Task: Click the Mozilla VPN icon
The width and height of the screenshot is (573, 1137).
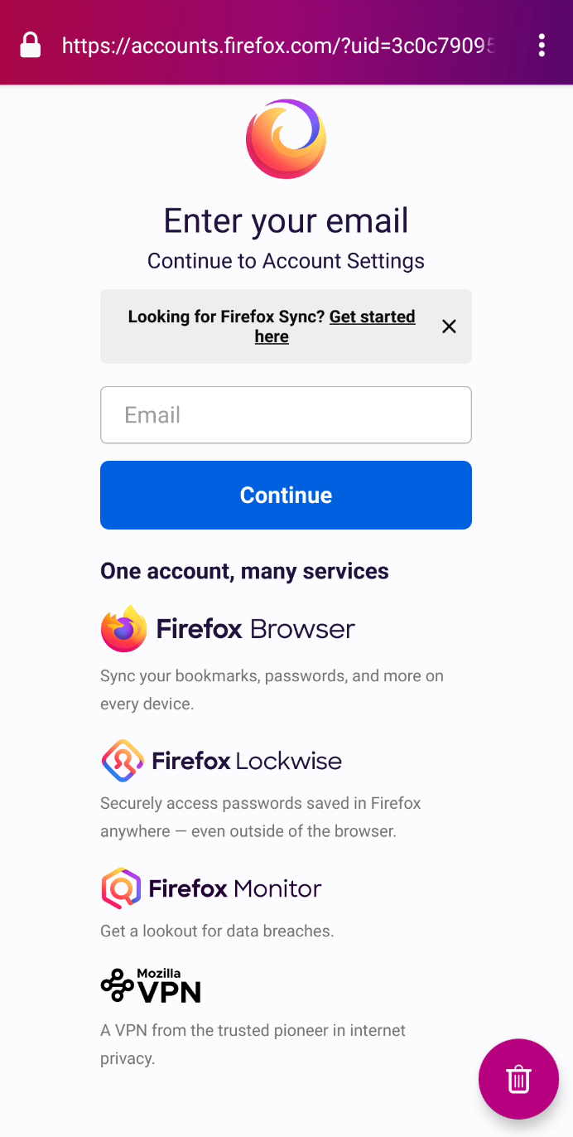Action: (115, 985)
